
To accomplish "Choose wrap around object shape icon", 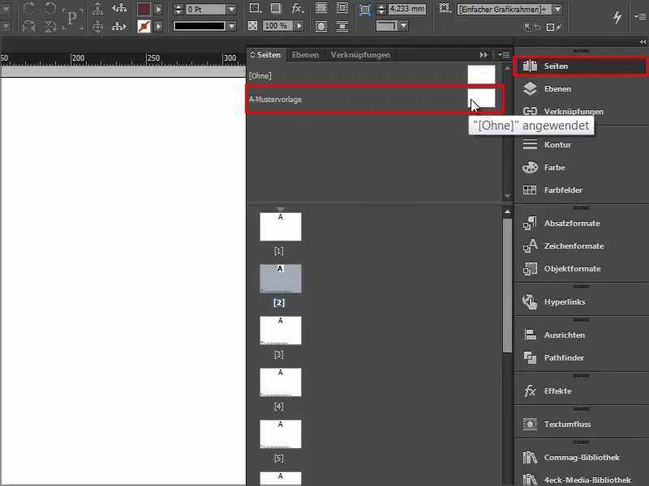I will coord(321,27).
